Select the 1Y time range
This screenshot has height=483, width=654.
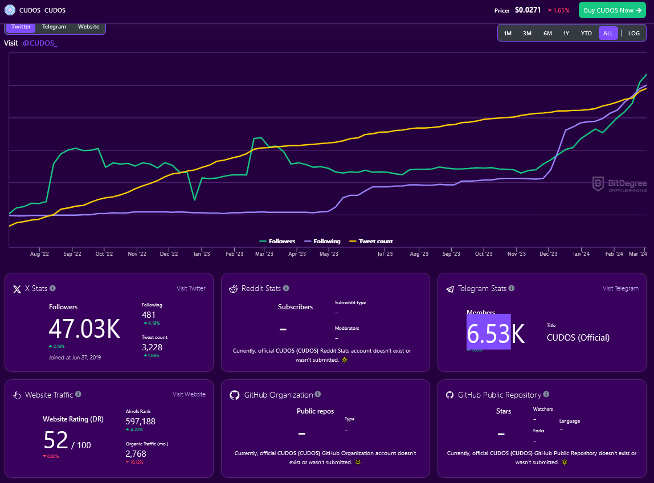[x=566, y=34]
